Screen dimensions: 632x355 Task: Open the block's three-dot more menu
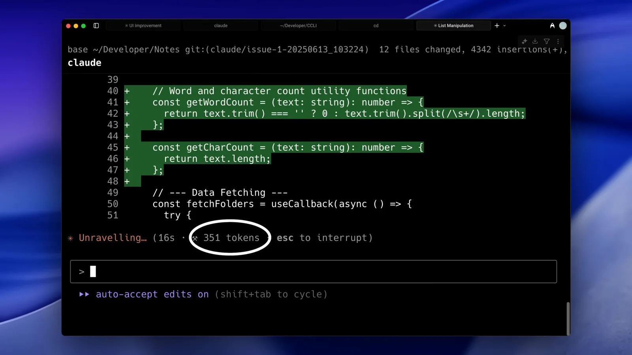point(558,41)
